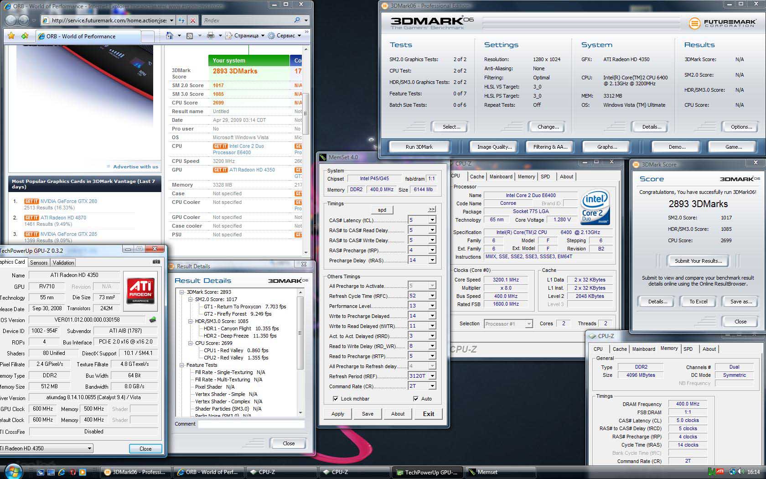
Task: Switch to the TechPowerUp GPU-Z taskbar button
Action: point(427,472)
